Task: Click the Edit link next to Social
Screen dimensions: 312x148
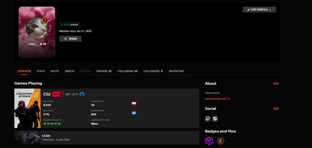Action: (x=276, y=109)
